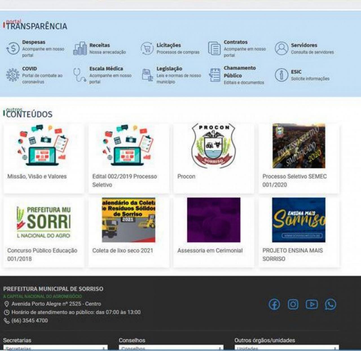
Task: Open the Receitas buildings icon
Action: (80, 49)
